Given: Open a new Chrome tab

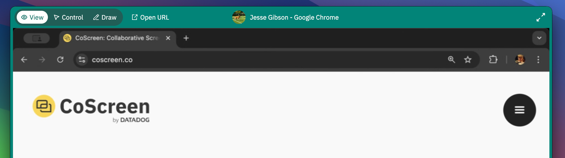Looking at the screenshot, I should tap(186, 38).
